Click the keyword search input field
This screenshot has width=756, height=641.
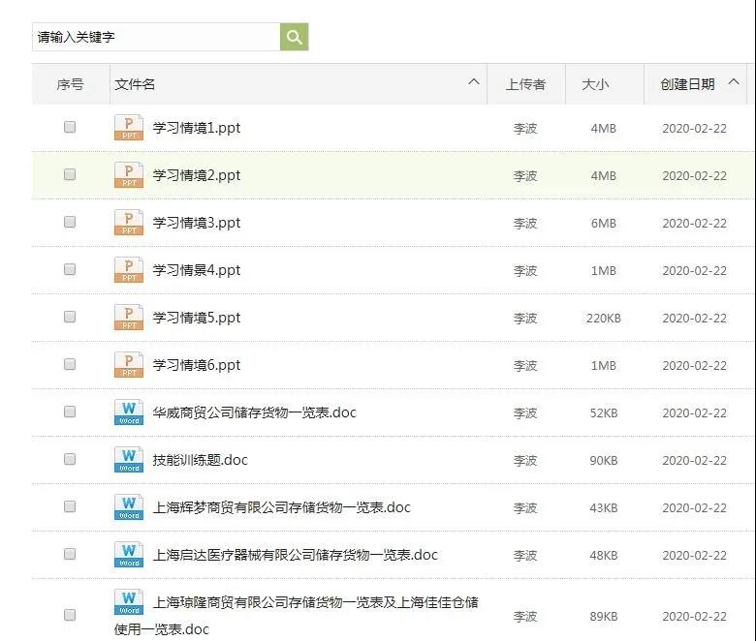tap(155, 37)
